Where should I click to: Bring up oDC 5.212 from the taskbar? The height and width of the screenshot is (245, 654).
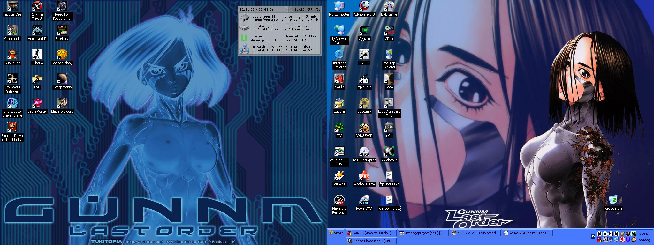click(x=475, y=233)
